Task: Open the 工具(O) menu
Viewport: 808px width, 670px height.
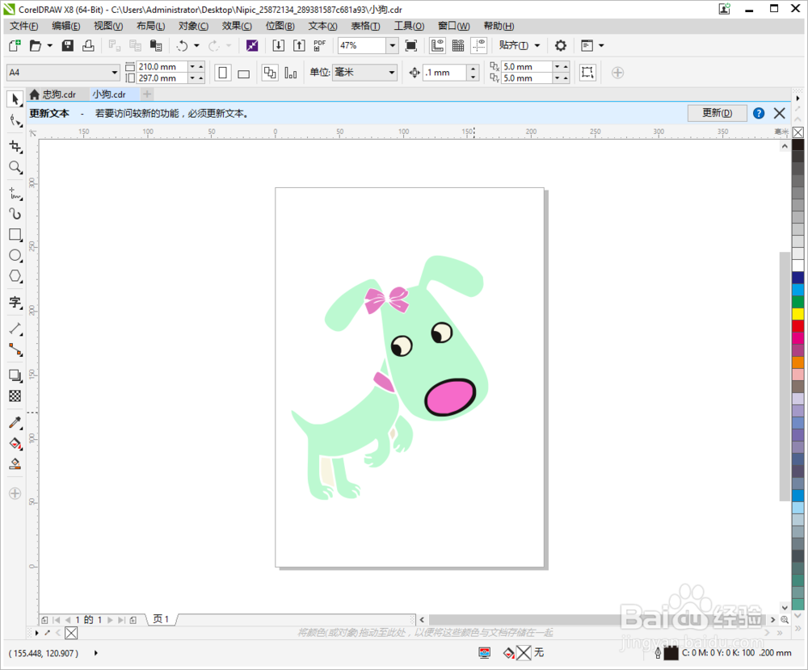Action: click(x=409, y=27)
